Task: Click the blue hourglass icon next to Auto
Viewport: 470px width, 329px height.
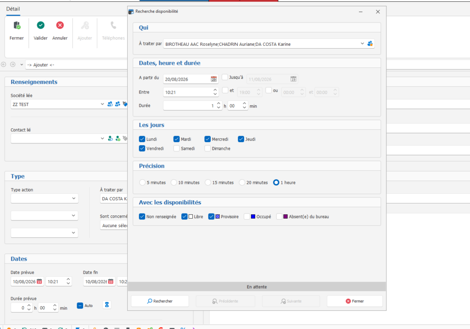Action: coord(106,305)
